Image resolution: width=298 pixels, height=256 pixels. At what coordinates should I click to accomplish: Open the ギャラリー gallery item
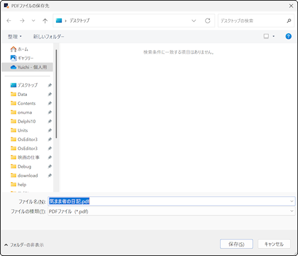pyautogui.click(x=22, y=58)
